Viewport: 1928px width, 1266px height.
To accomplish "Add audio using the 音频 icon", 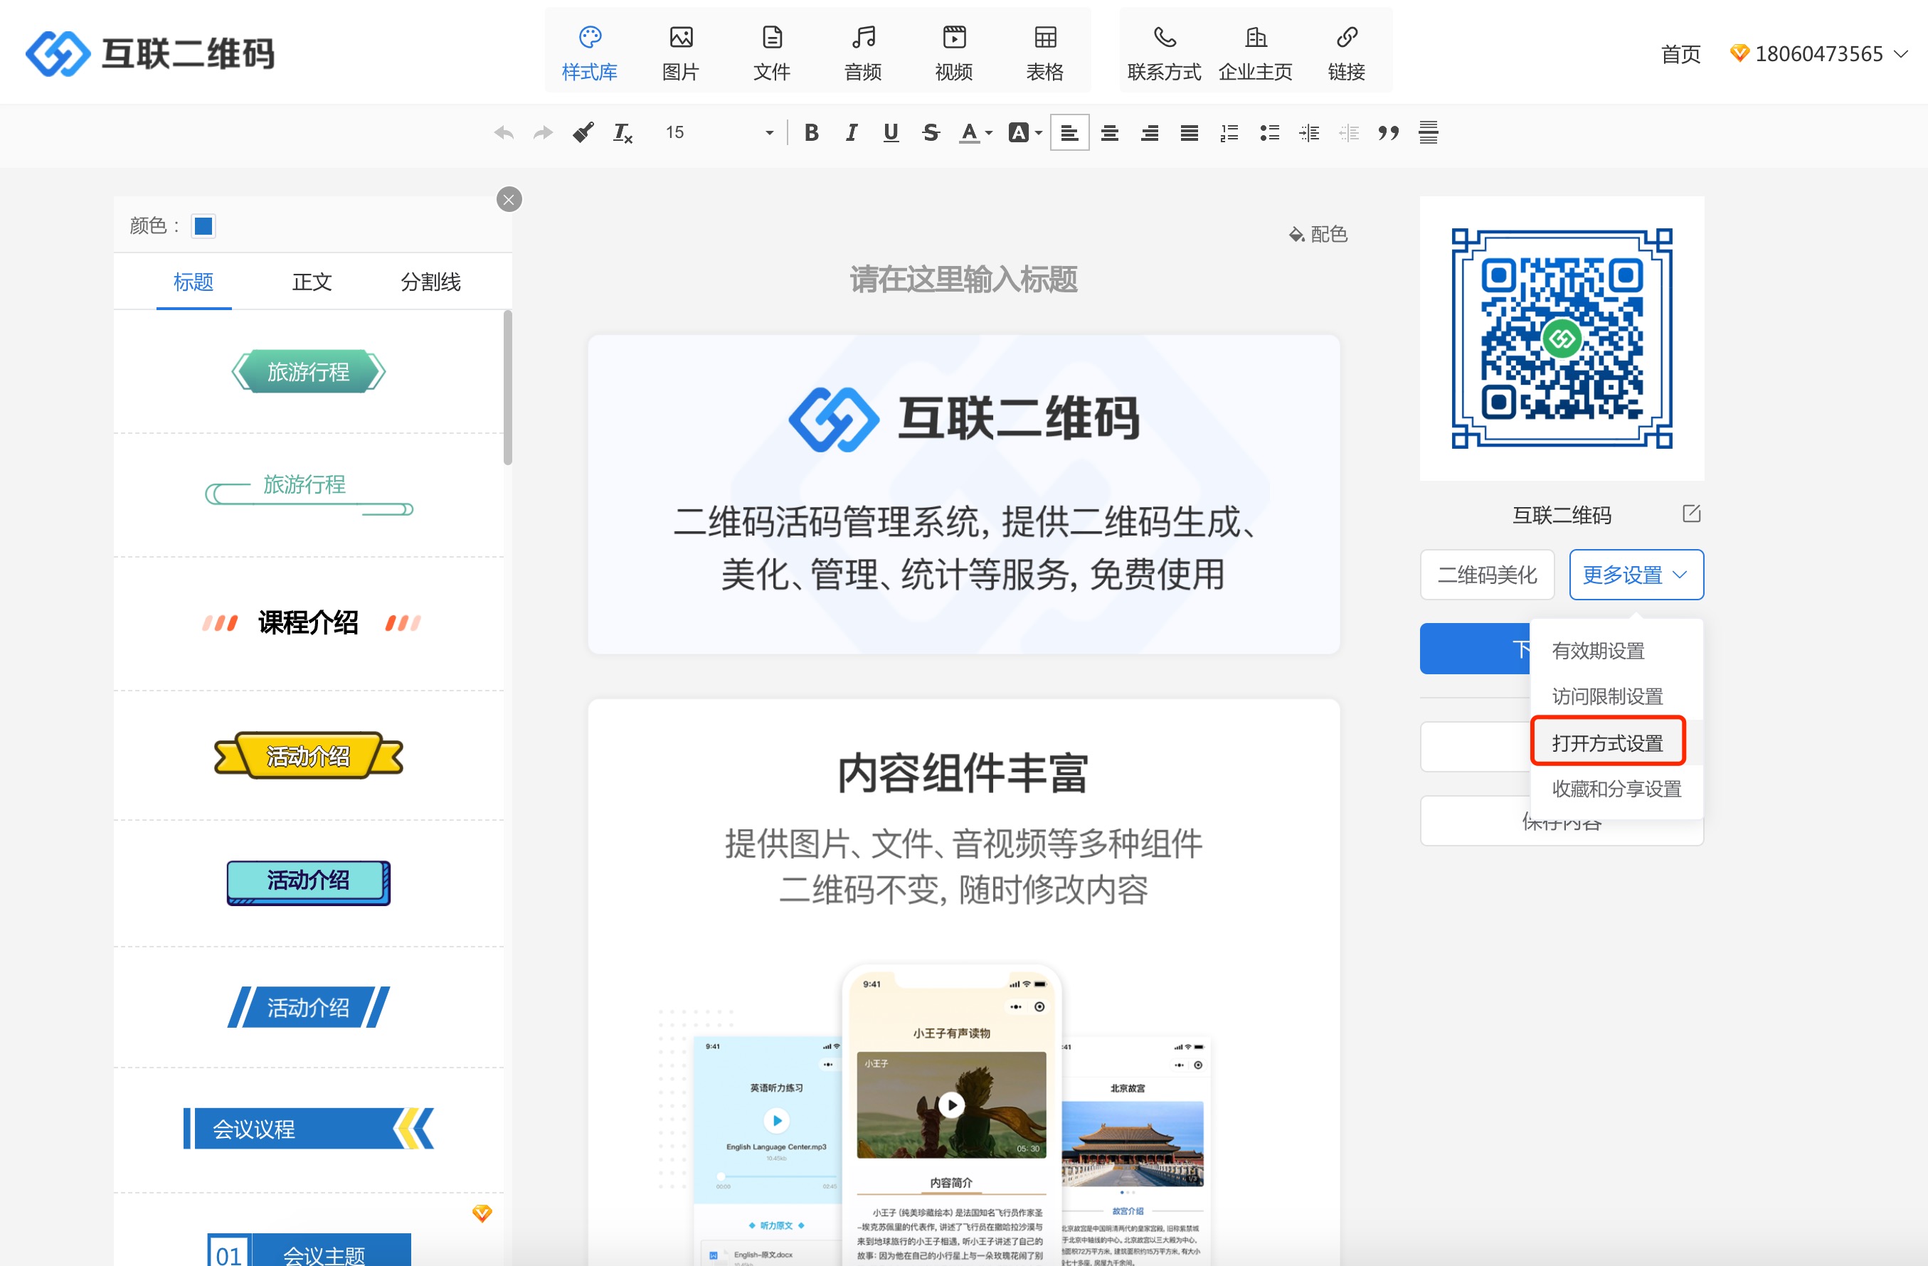I will [863, 53].
